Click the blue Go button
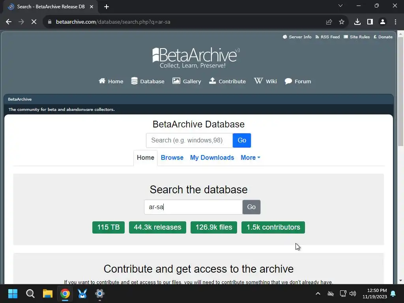 point(242,140)
